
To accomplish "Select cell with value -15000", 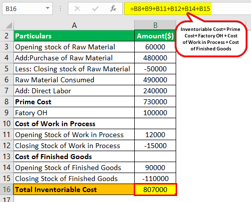I will (x=155, y=146).
